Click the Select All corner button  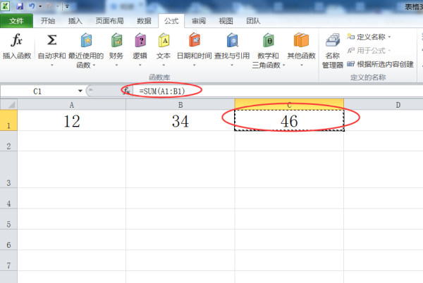click(x=9, y=105)
